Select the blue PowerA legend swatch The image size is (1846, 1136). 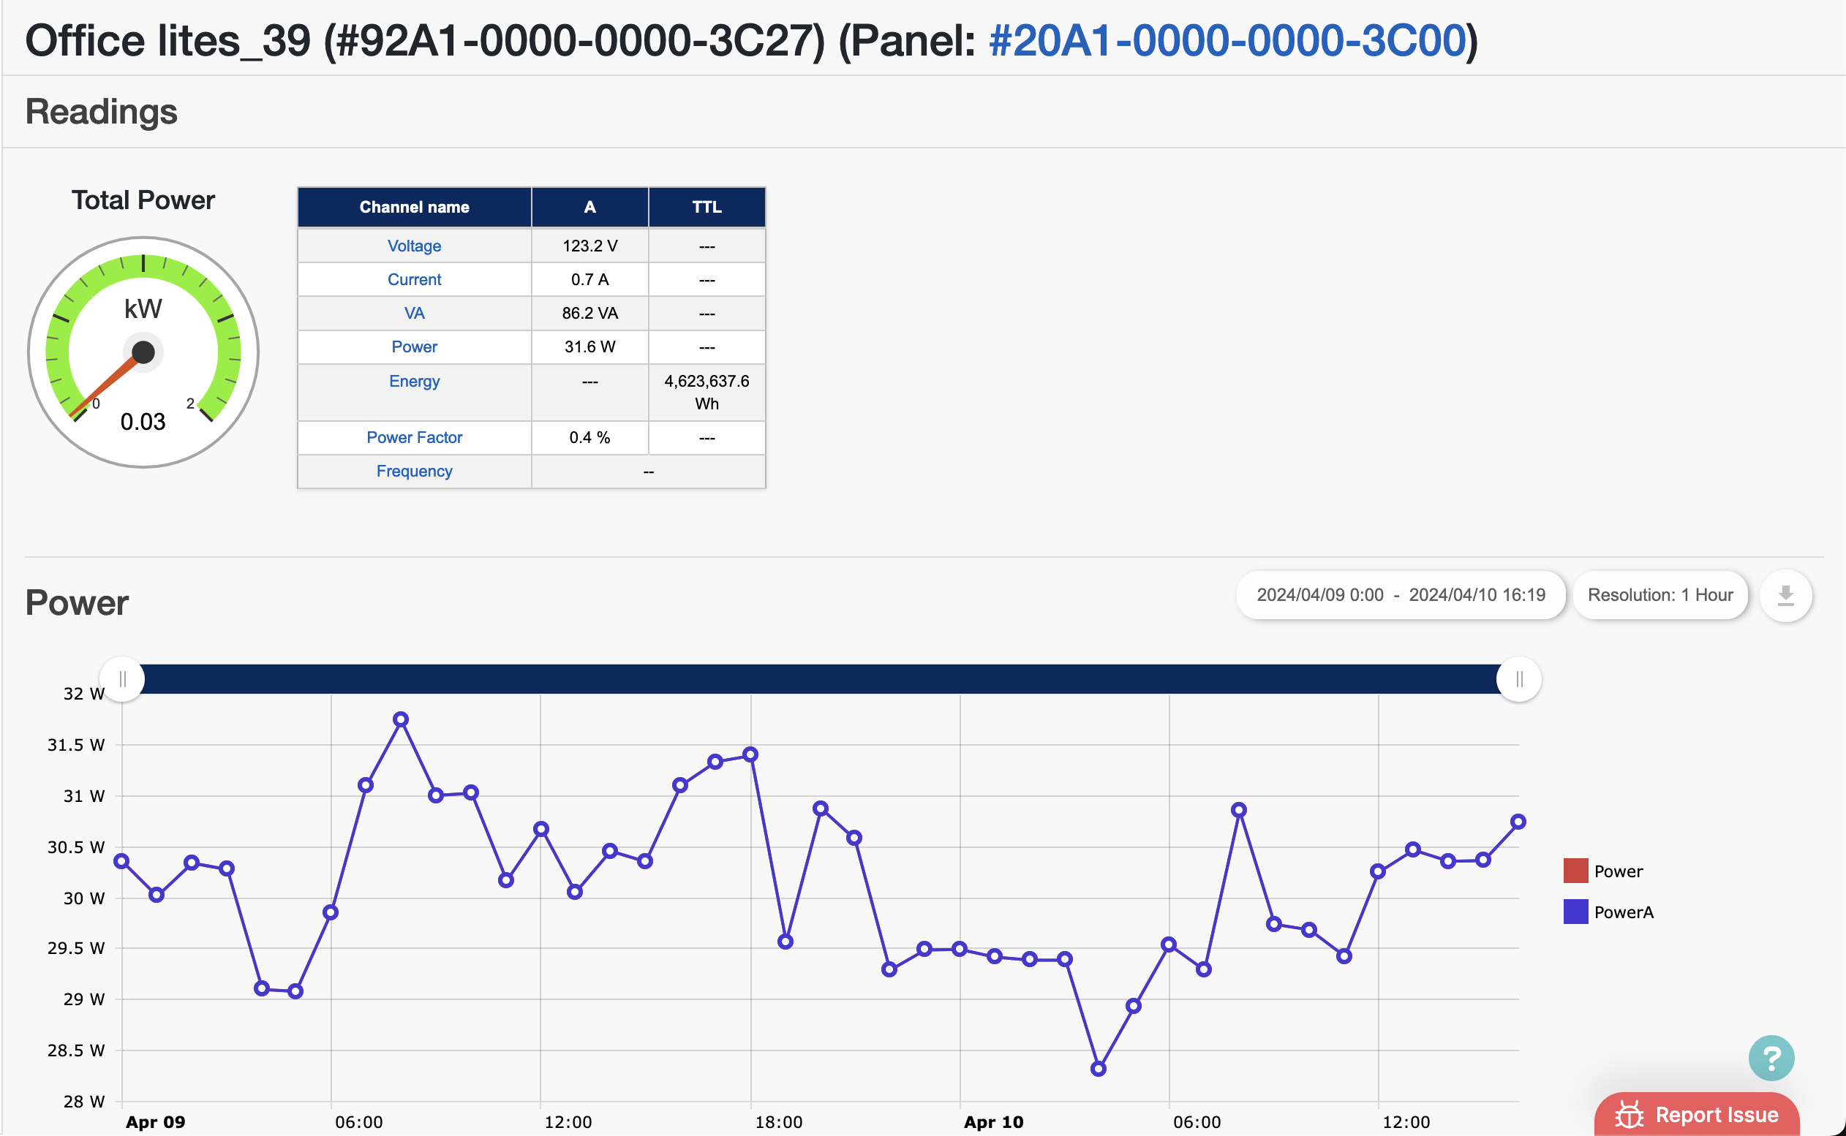(x=1575, y=912)
